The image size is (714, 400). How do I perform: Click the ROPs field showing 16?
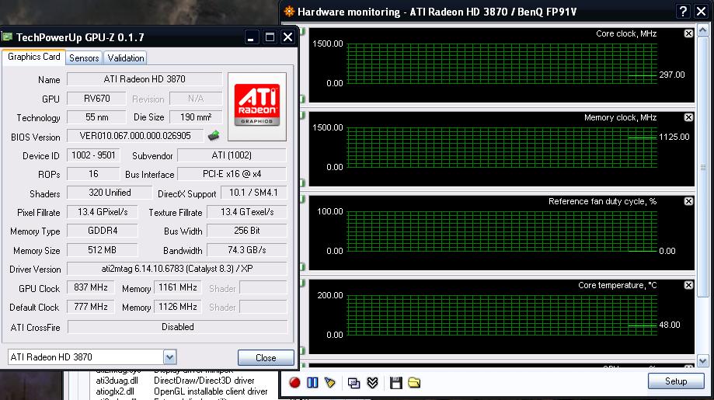click(93, 174)
